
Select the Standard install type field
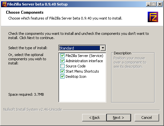80,48
